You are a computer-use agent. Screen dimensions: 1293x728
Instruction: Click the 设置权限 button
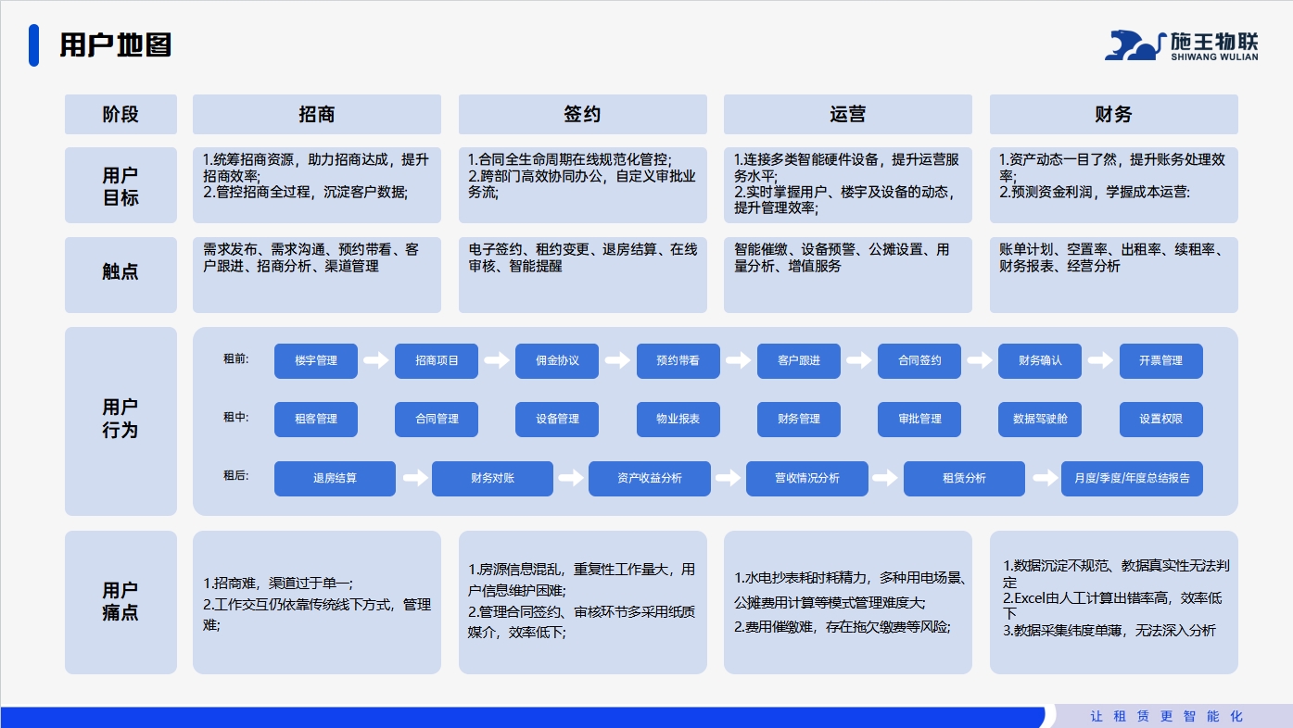(1160, 420)
